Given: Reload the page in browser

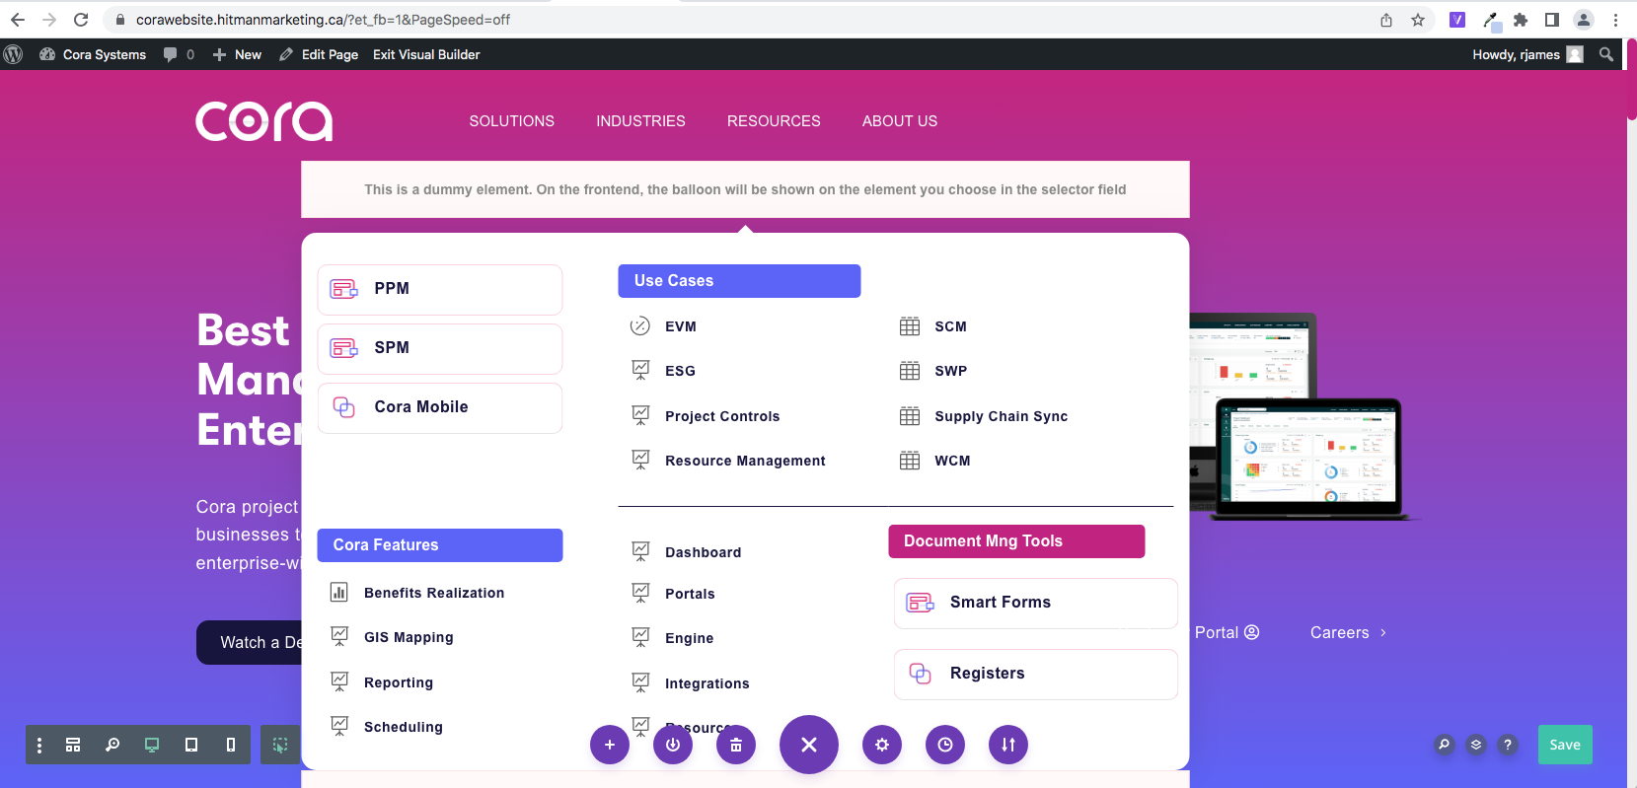Looking at the screenshot, I should pos(81,20).
